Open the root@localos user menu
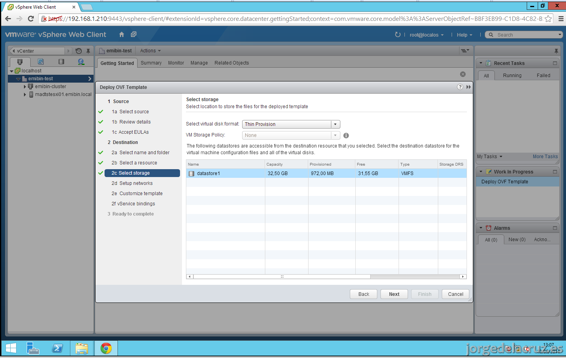Image resolution: width=566 pixels, height=358 pixels. (x=426, y=35)
